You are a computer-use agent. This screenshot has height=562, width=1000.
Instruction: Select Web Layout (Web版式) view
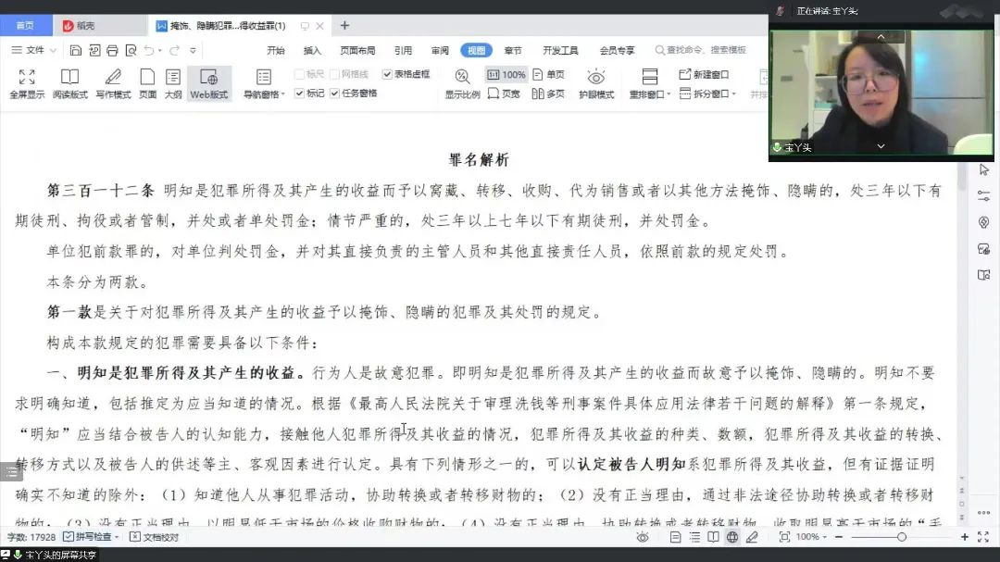(x=209, y=83)
